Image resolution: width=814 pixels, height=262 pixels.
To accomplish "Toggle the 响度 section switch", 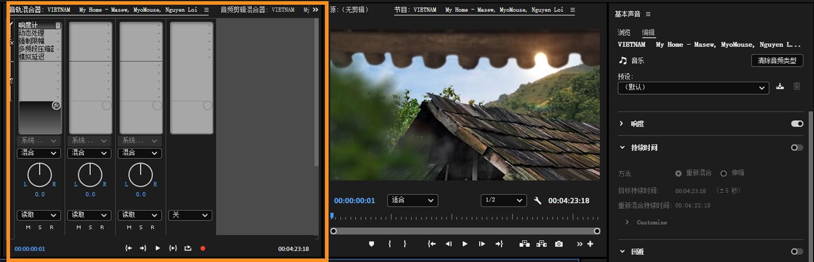I will tap(797, 124).
